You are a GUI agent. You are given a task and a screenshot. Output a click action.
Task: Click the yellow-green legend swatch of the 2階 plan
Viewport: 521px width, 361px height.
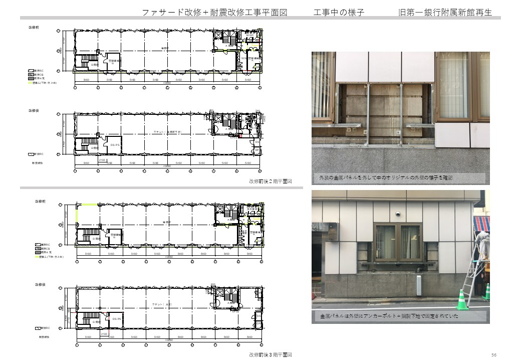point(30,83)
